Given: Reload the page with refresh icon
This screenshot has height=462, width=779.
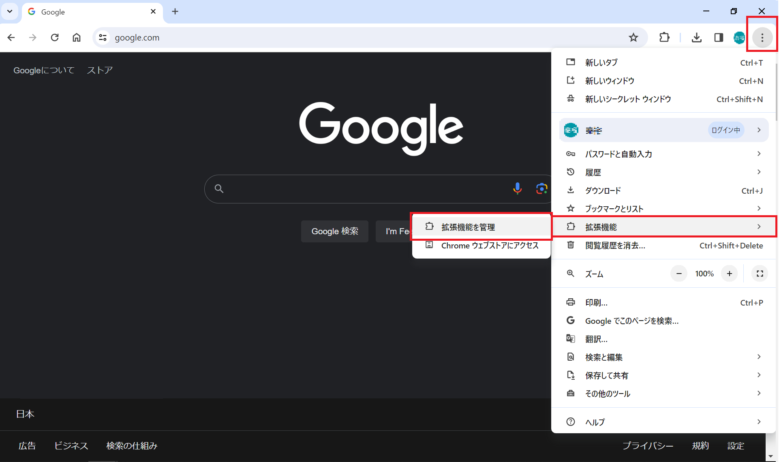Looking at the screenshot, I should [x=55, y=37].
